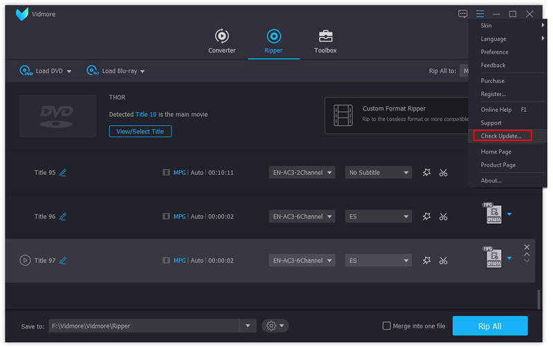Choose Preference in the menu
The image size is (553, 347).
tap(494, 52)
